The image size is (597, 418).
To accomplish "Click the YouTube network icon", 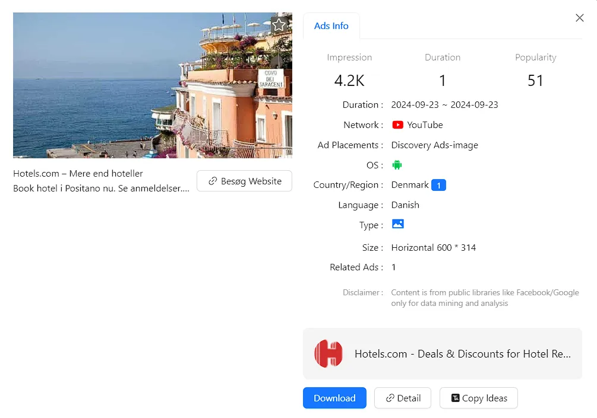I will pos(397,125).
